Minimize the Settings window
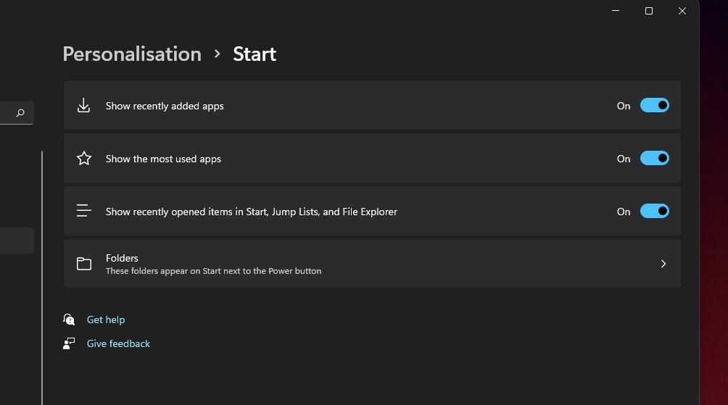Viewport: 728px width, 405px height. point(616,11)
